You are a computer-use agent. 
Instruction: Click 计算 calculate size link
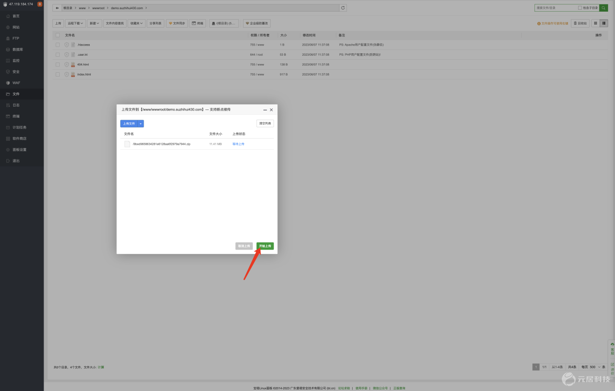point(101,367)
